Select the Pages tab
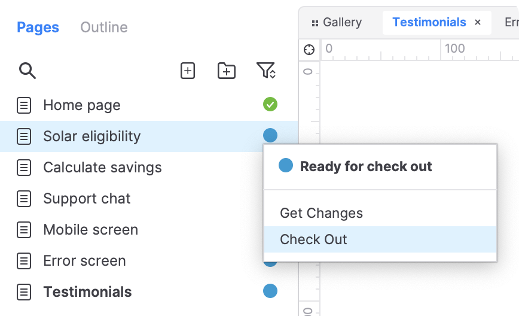This screenshot has height=316, width=519. tap(38, 28)
